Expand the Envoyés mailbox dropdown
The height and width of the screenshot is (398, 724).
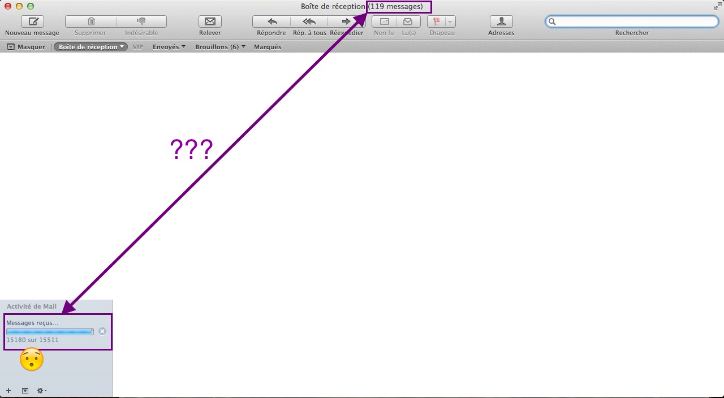(x=169, y=47)
